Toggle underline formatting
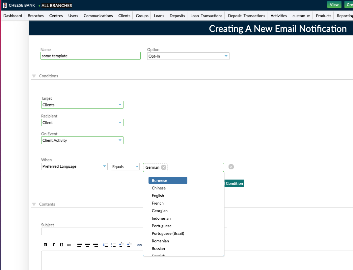Image resolution: width=353 pixels, height=270 pixels. [61, 245]
